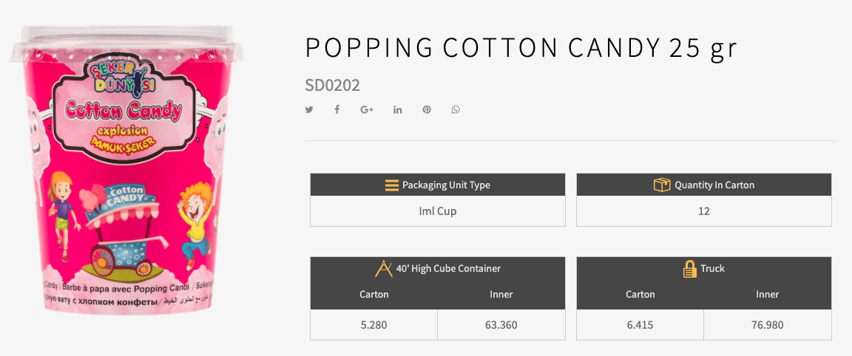Select the product code SD0202
The width and height of the screenshot is (852, 356).
coord(333,85)
